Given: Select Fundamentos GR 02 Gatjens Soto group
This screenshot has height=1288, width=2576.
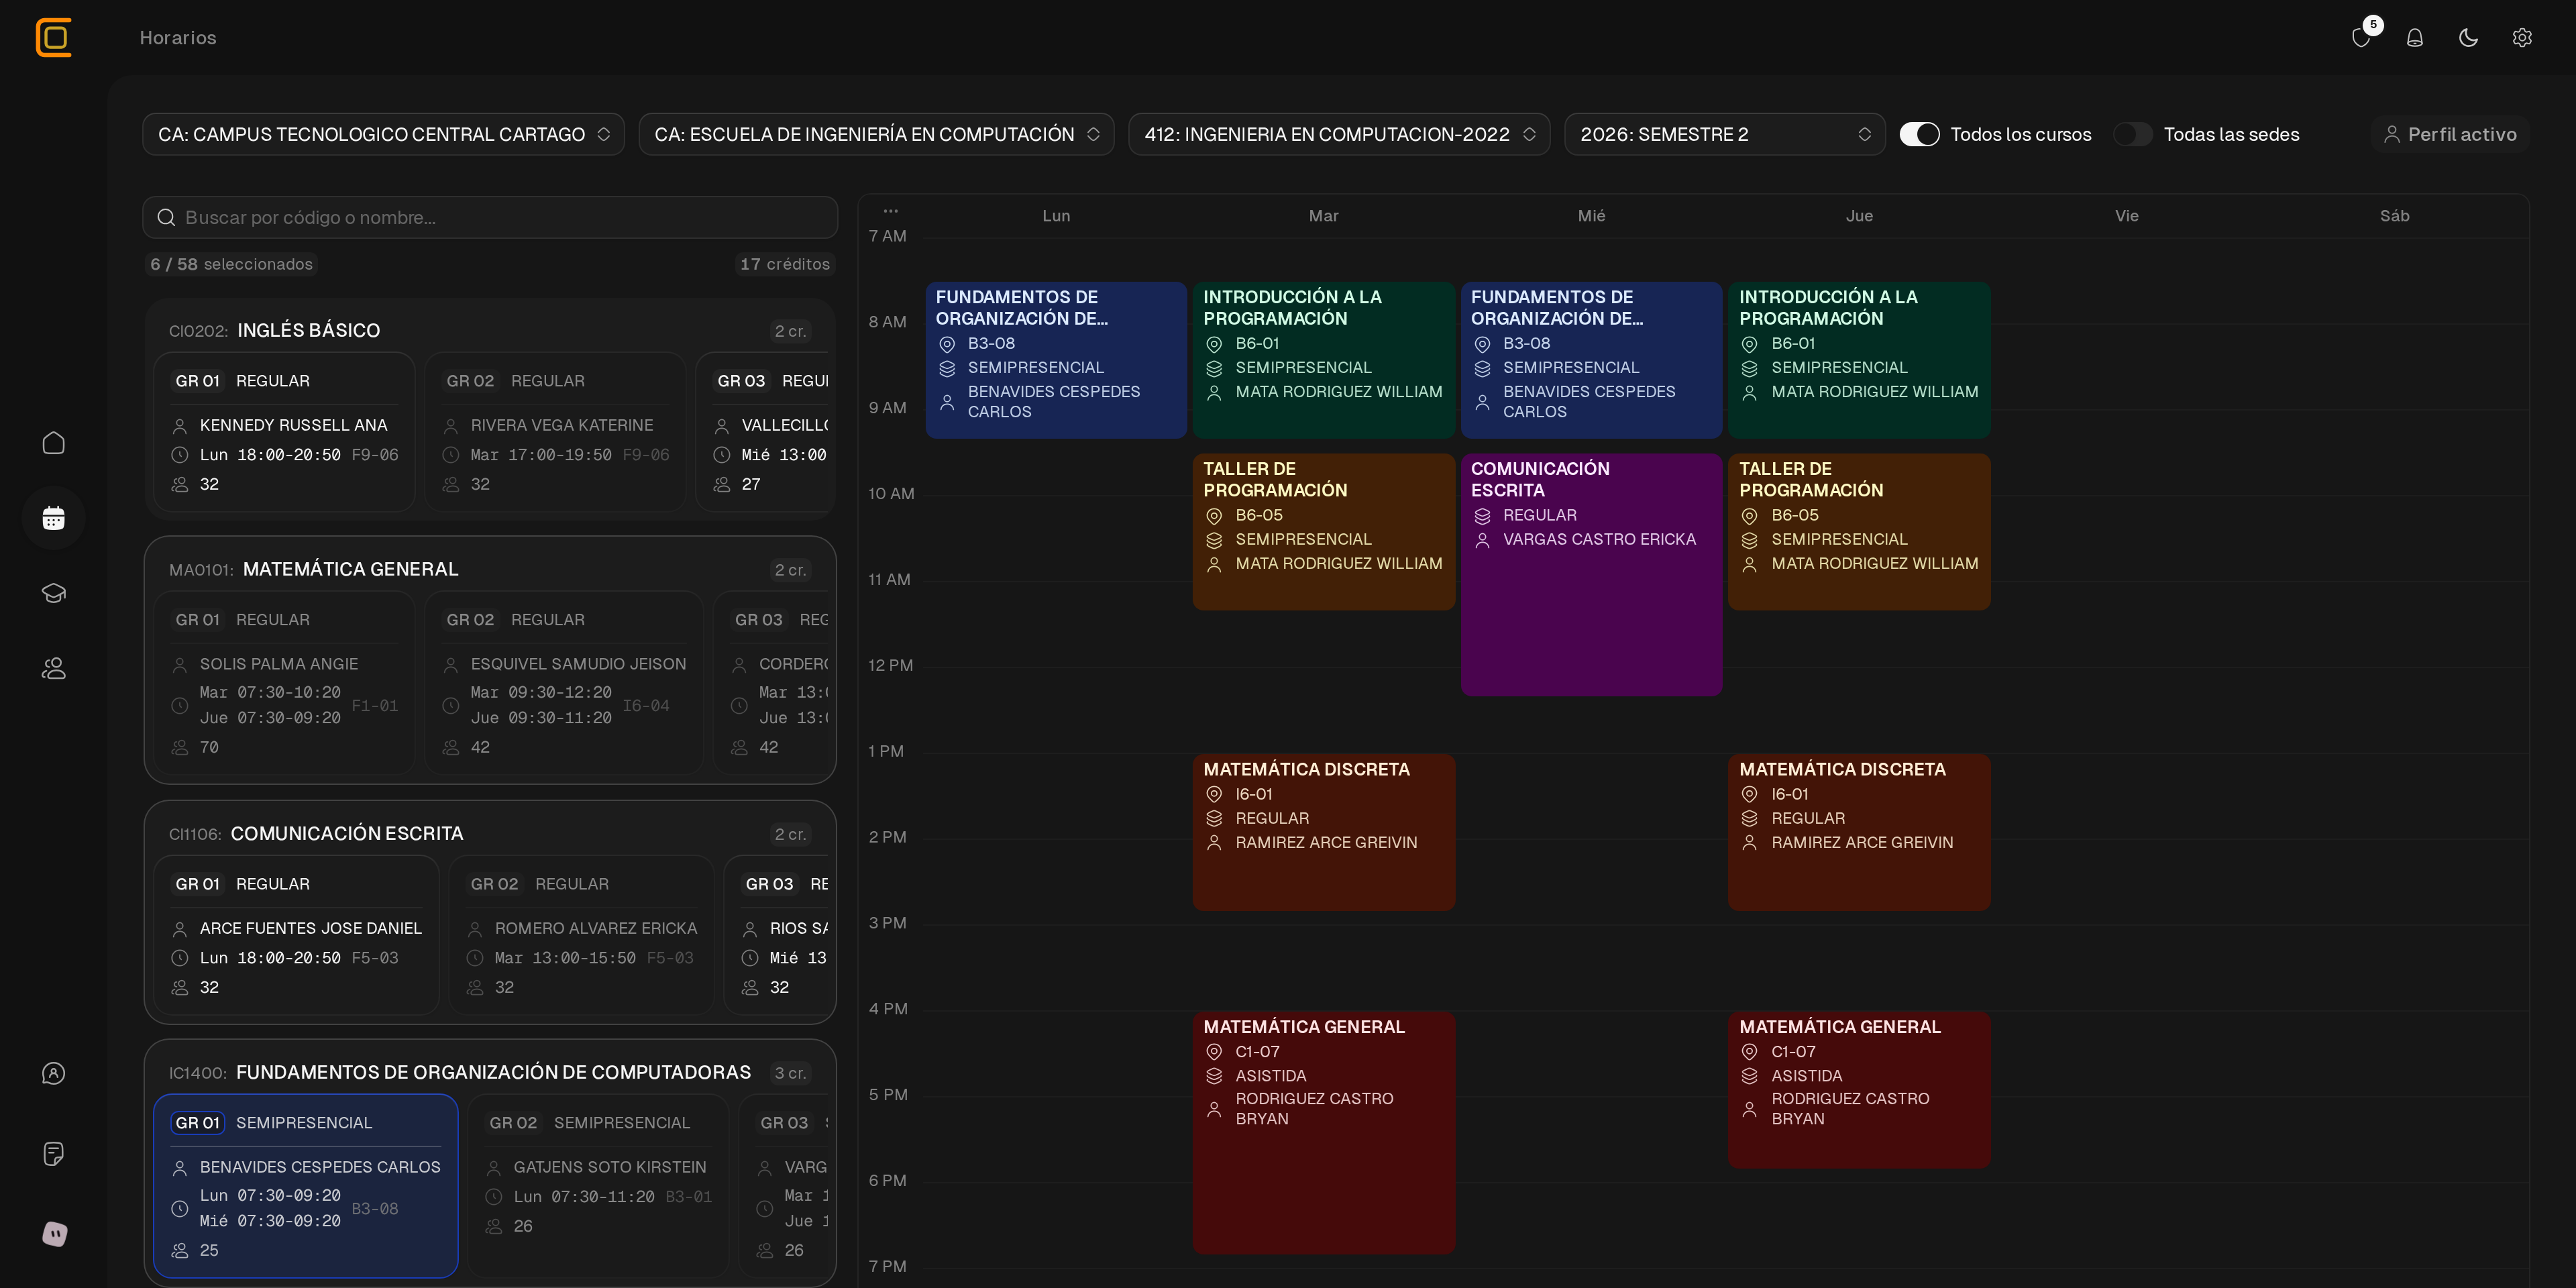Looking at the screenshot, I should pos(598,1186).
